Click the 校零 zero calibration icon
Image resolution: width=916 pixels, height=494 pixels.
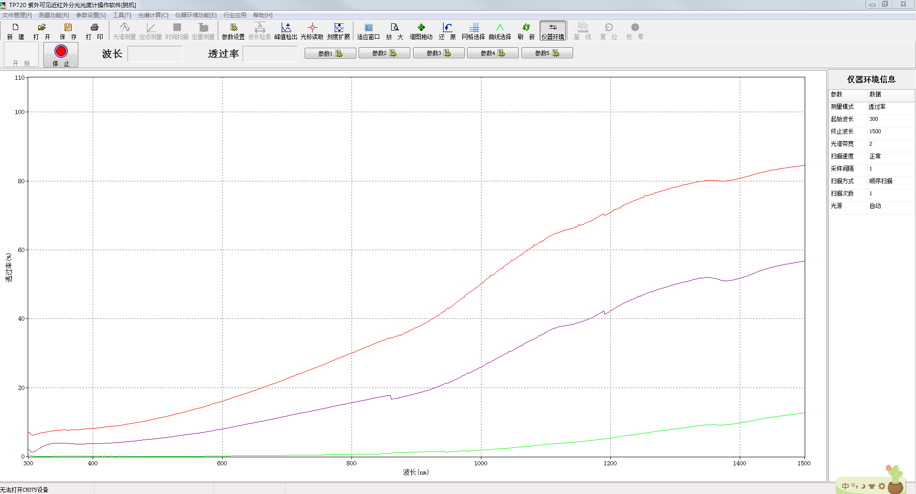point(635,31)
